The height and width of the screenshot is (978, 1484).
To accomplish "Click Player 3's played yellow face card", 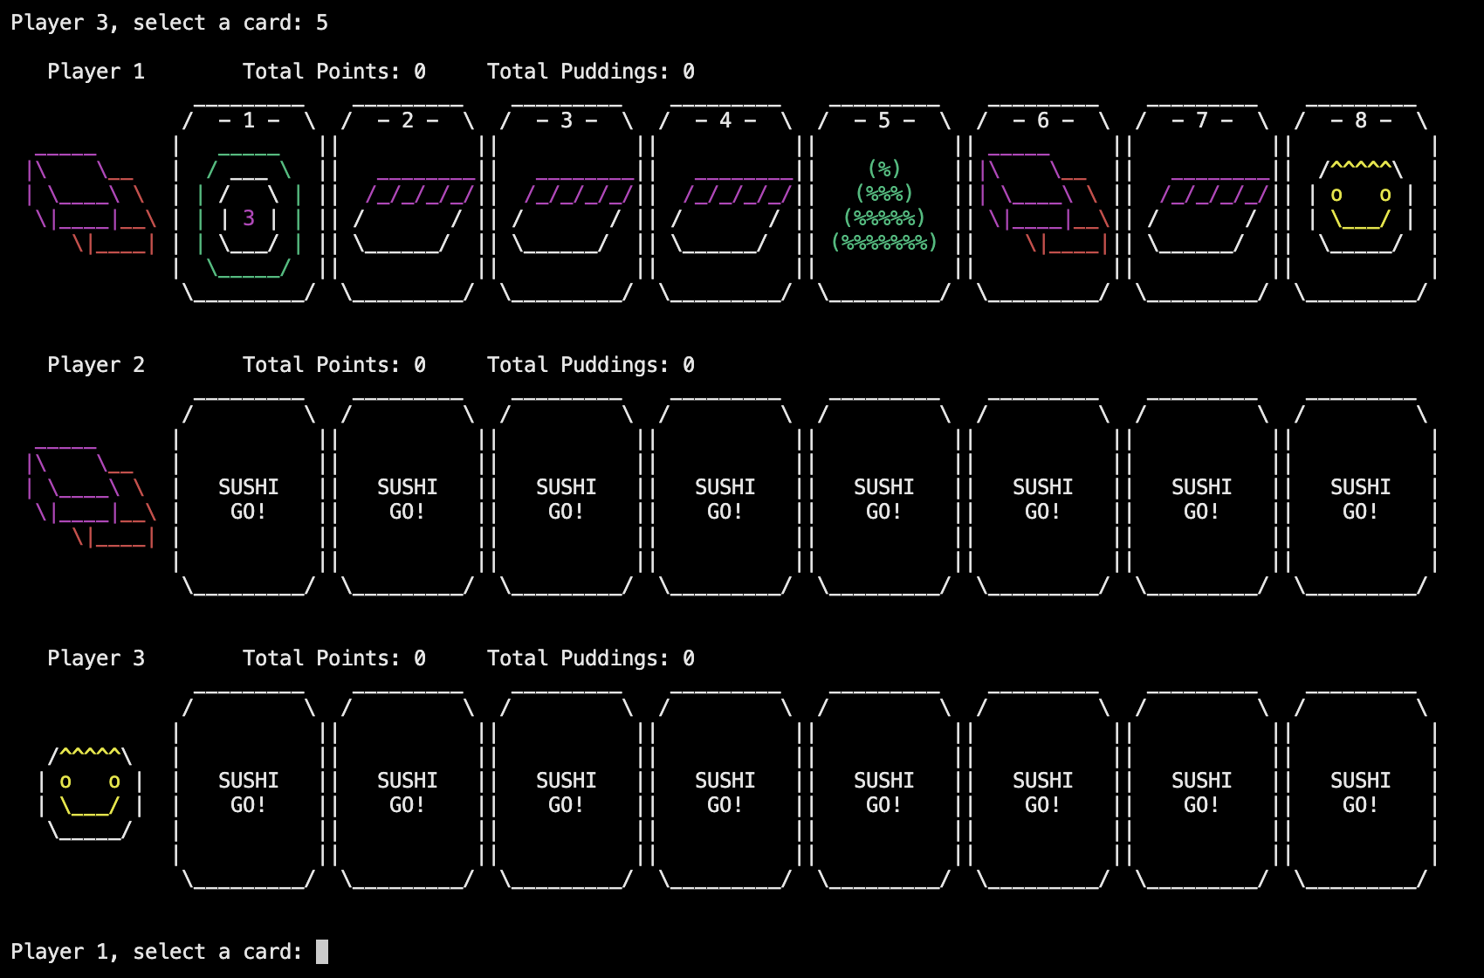I will tap(91, 793).
